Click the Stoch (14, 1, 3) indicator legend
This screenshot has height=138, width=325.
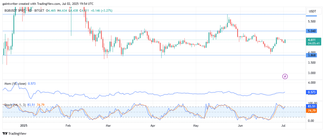[x=15, y=105]
